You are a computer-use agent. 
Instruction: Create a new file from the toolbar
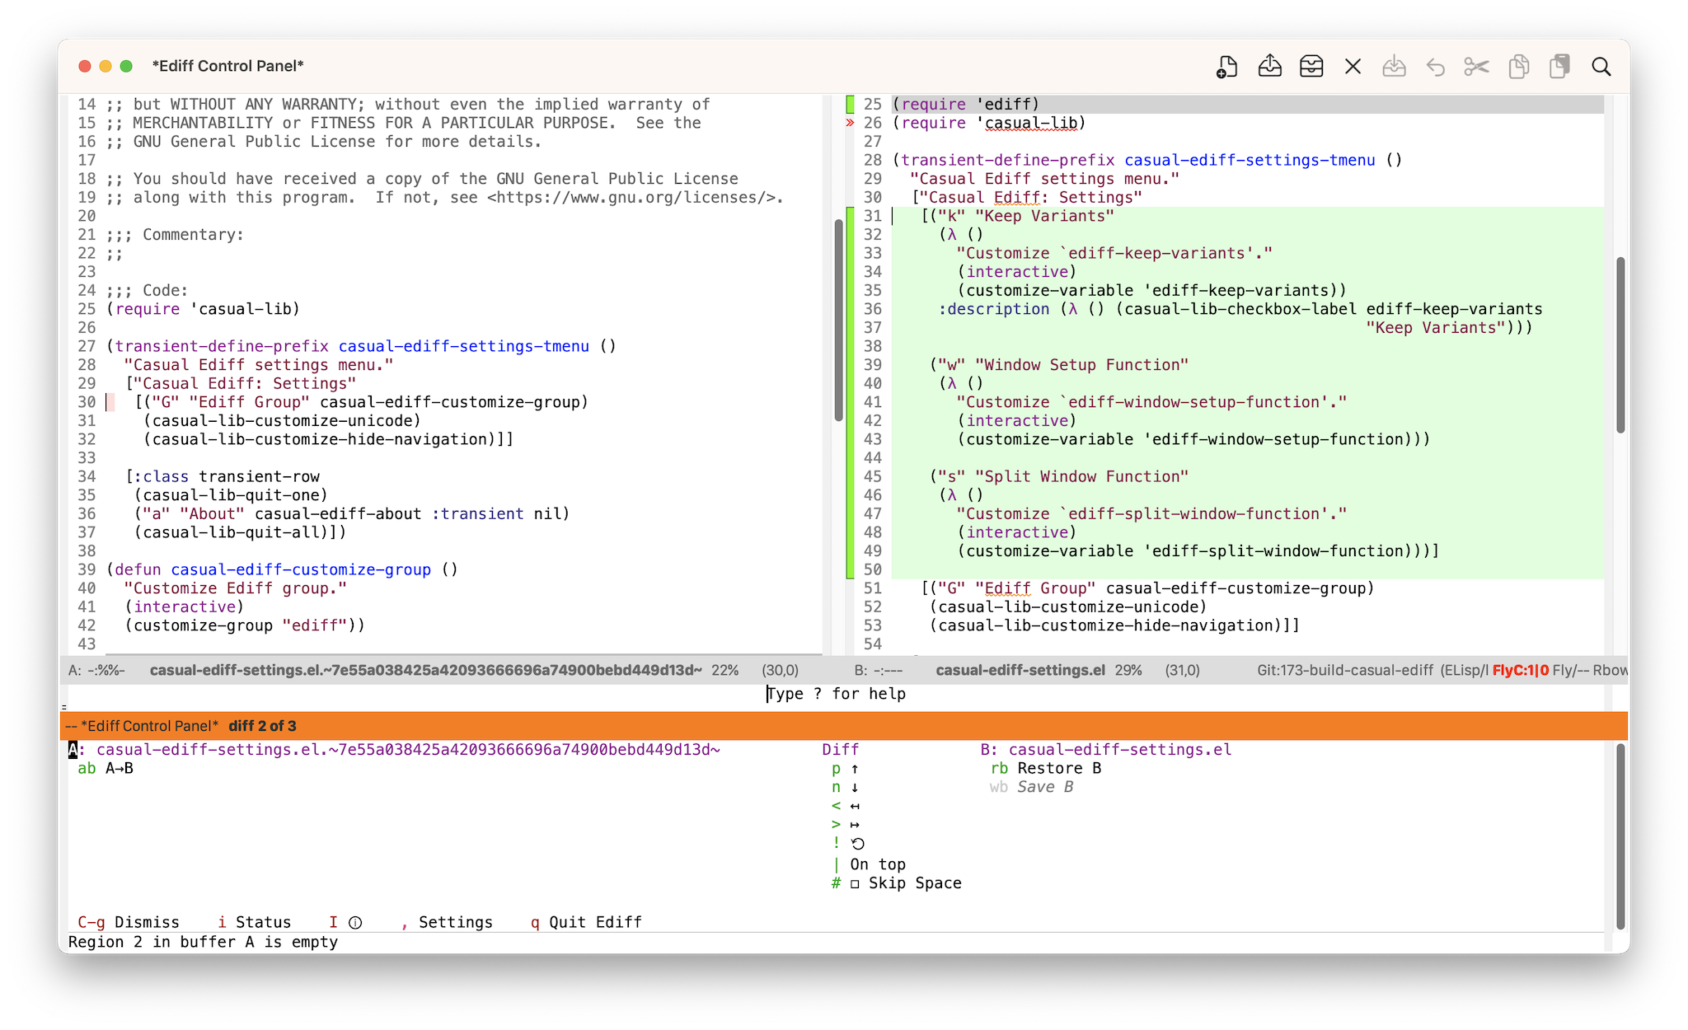(1226, 66)
